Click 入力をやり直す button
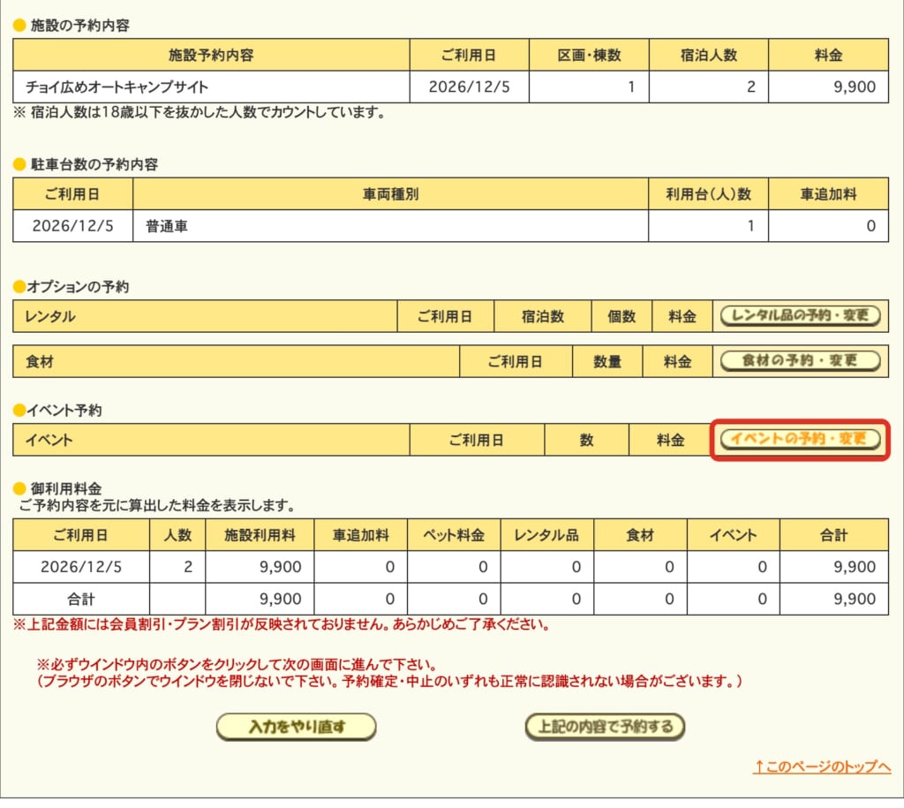 297,727
